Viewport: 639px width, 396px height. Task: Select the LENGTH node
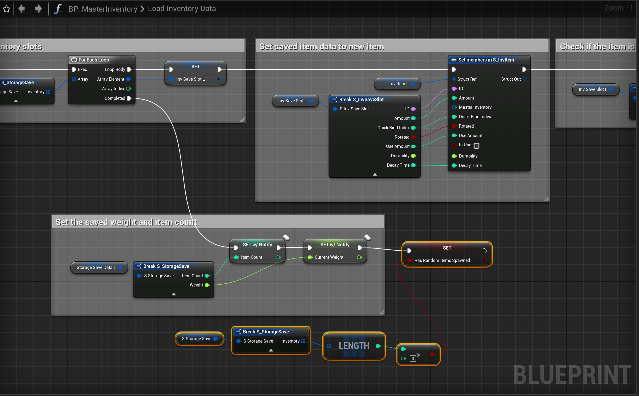(x=354, y=346)
